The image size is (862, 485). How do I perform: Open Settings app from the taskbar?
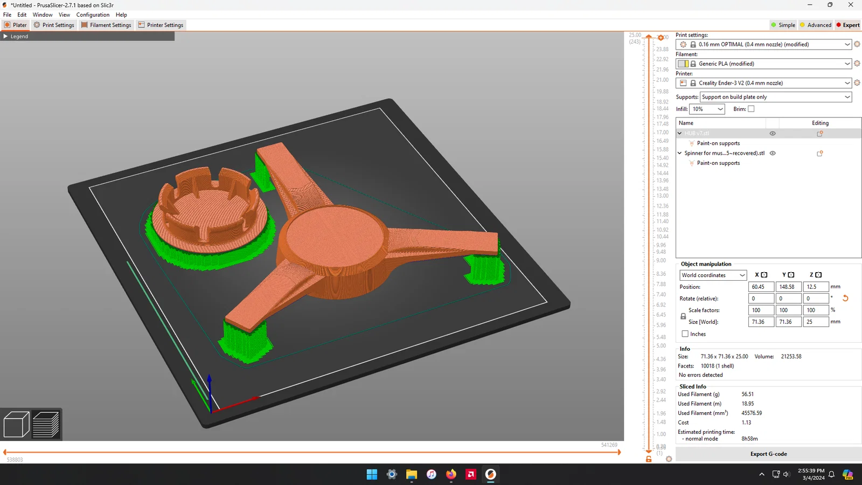pyautogui.click(x=392, y=474)
